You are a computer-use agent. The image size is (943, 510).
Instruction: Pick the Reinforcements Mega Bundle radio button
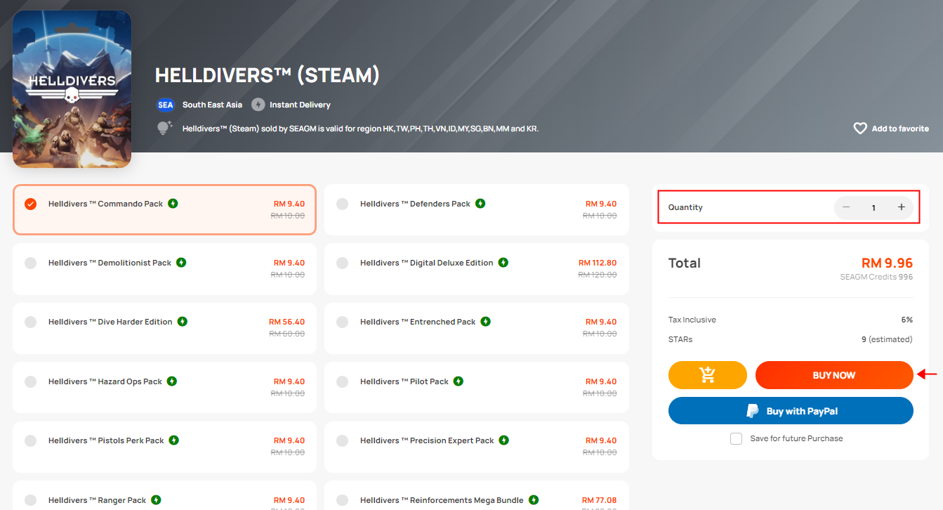tap(342, 500)
